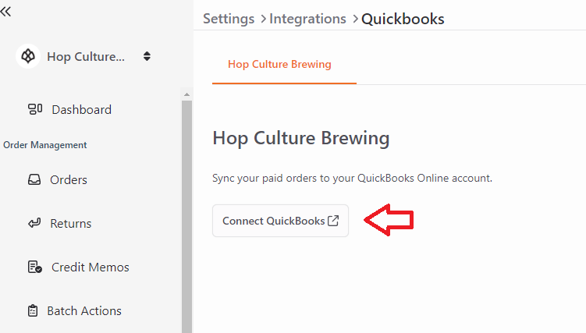Click the Connect QuickBooks button
Viewport: 586px width, 333px height.
(280, 221)
